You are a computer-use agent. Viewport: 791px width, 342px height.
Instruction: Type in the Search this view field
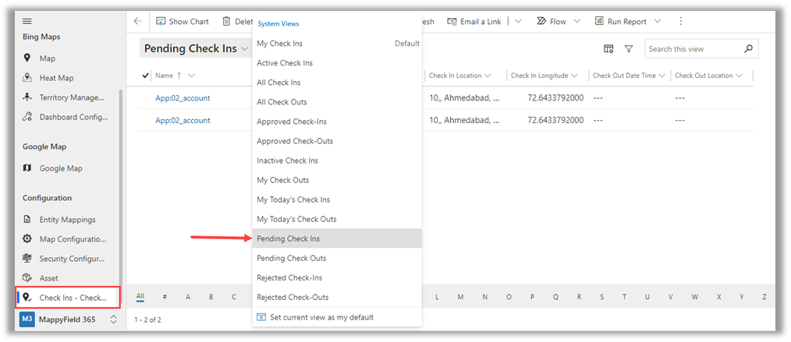tap(693, 49)
